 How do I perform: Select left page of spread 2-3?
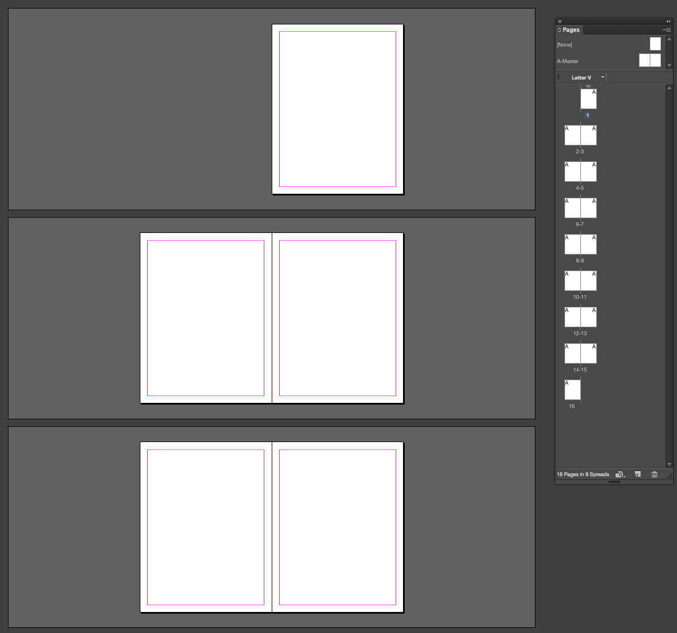coord(572,135)
